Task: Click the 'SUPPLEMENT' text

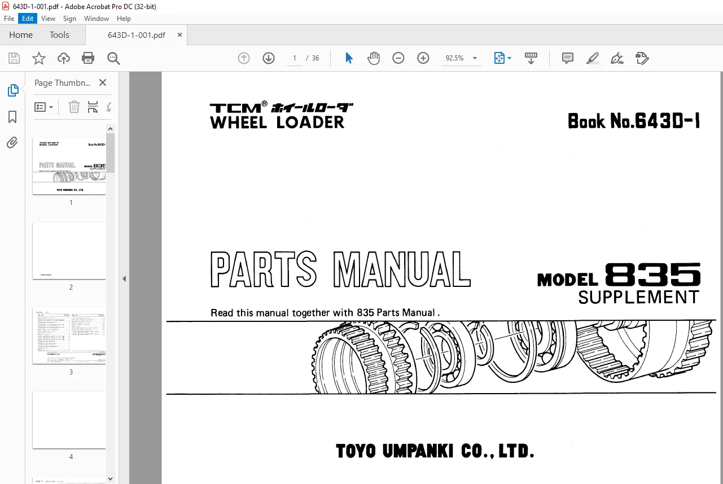Action: (639, 296)
